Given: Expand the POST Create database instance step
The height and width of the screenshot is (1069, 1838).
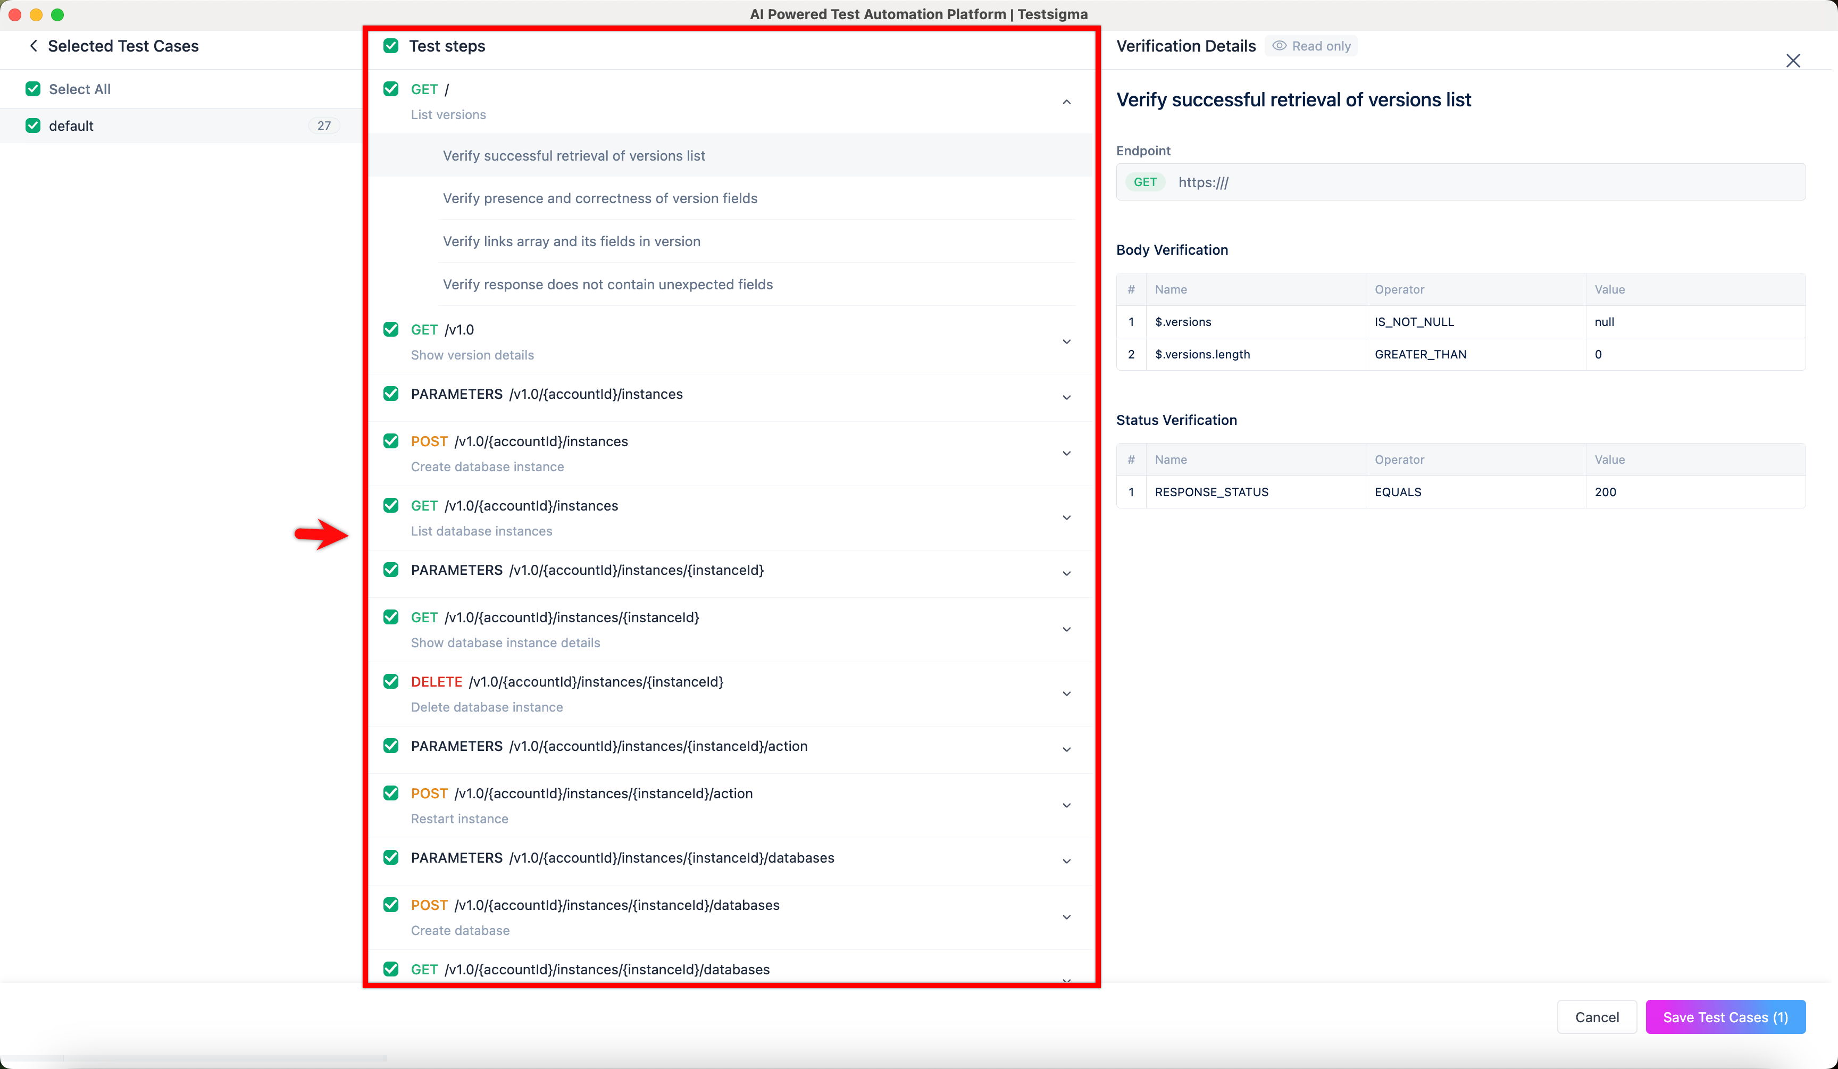Looking at the screenshot, I should tap(1066, 454).
